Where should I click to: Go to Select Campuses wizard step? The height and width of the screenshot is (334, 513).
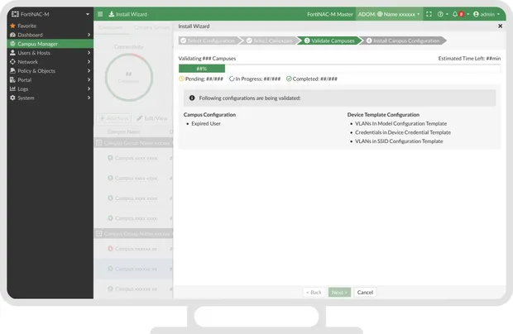(270, 41)
